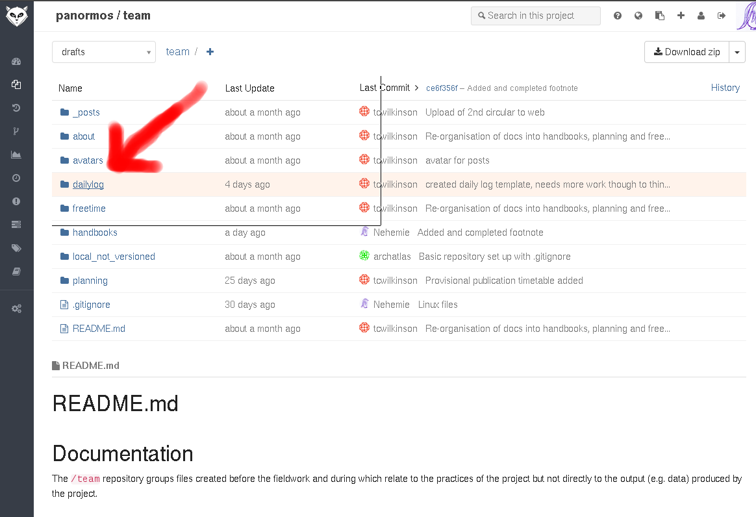The height and width of the screenshot is (517, 756).
Task: Click the plus icon in top bar
Action: tap(681, 16)
